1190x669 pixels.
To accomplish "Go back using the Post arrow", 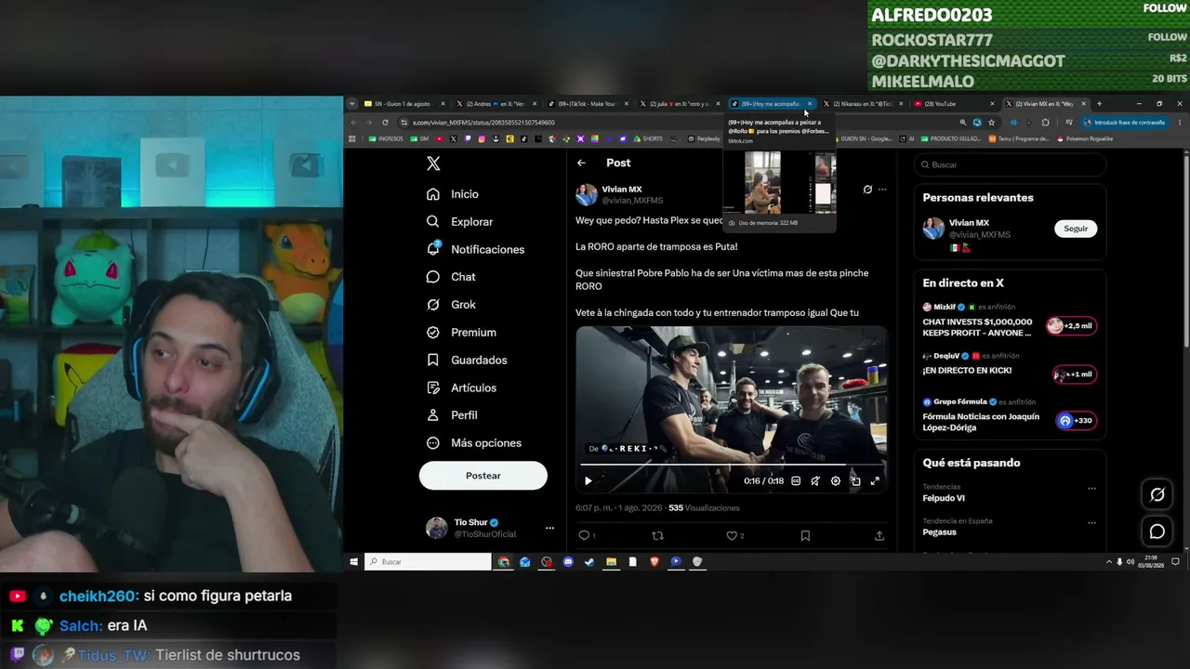I will pos(581,163).
